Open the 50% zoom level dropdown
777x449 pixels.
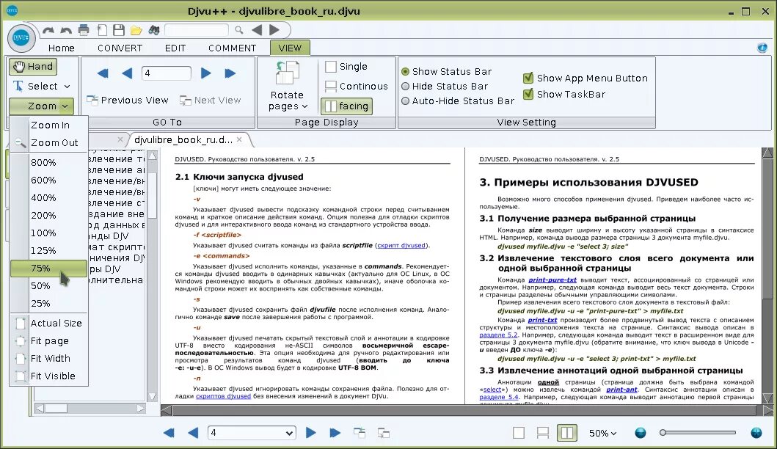coord(602,433)
